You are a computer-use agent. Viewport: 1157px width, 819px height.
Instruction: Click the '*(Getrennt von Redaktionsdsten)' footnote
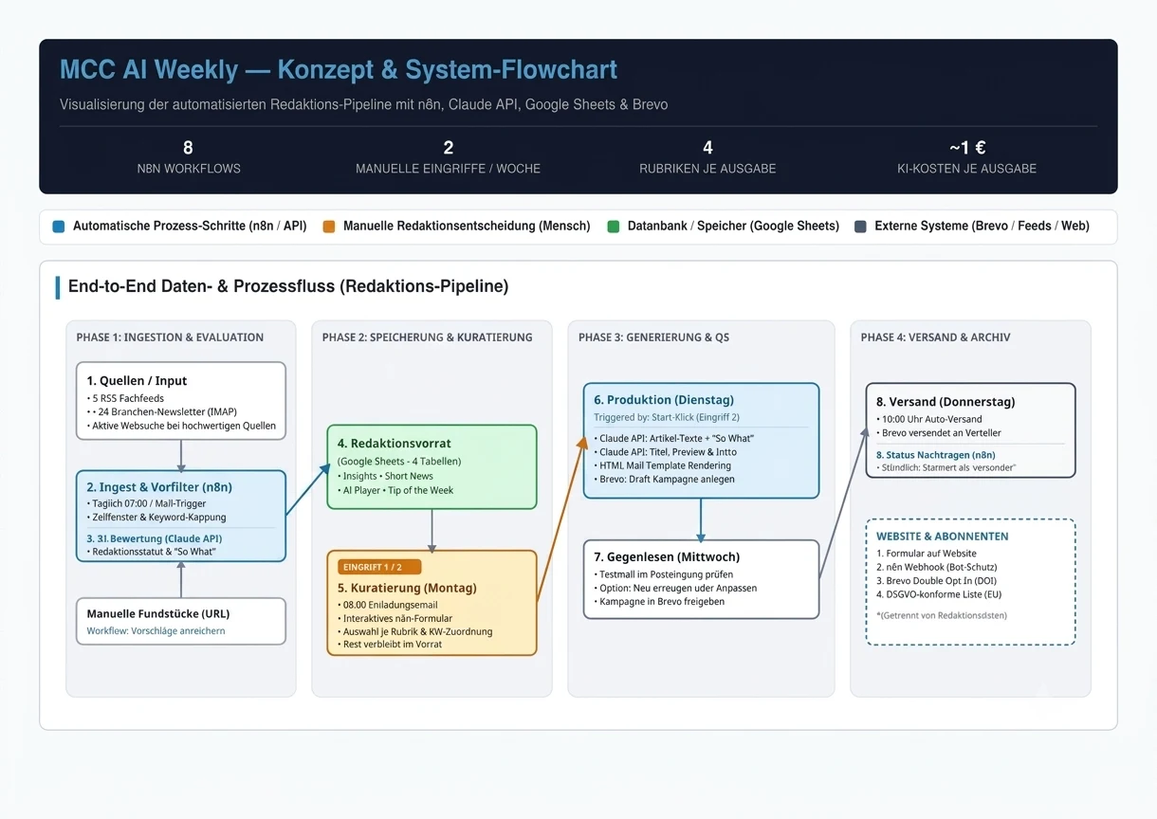(x=942, y=615)
